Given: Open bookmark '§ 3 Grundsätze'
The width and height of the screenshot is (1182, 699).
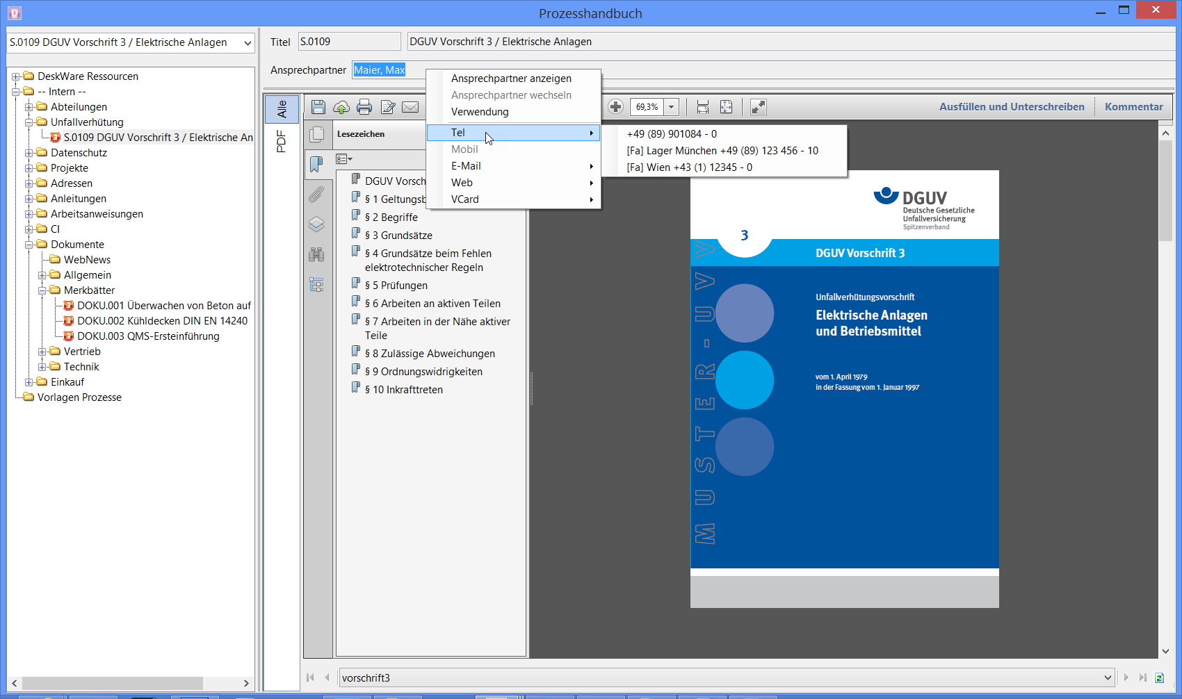Looking at the screenshot, I should click(398, 236).
